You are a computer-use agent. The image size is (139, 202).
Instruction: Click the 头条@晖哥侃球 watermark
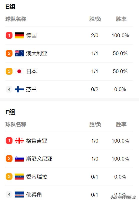coord(123,197)
